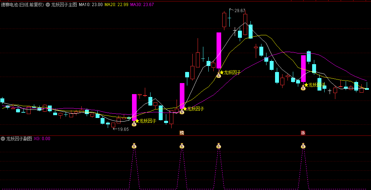371x190 pixels.
Task: Click the 龙妖因子 signal label nearest 19.65
Action: click(x=148, y=121)
